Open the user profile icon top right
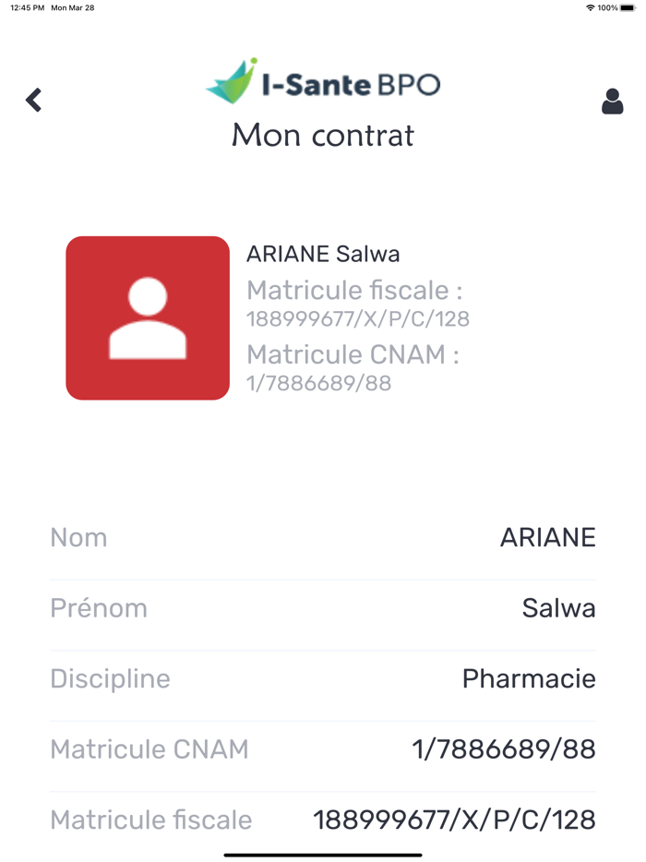This screenshot has width=646, height=862. coord(612,102)
